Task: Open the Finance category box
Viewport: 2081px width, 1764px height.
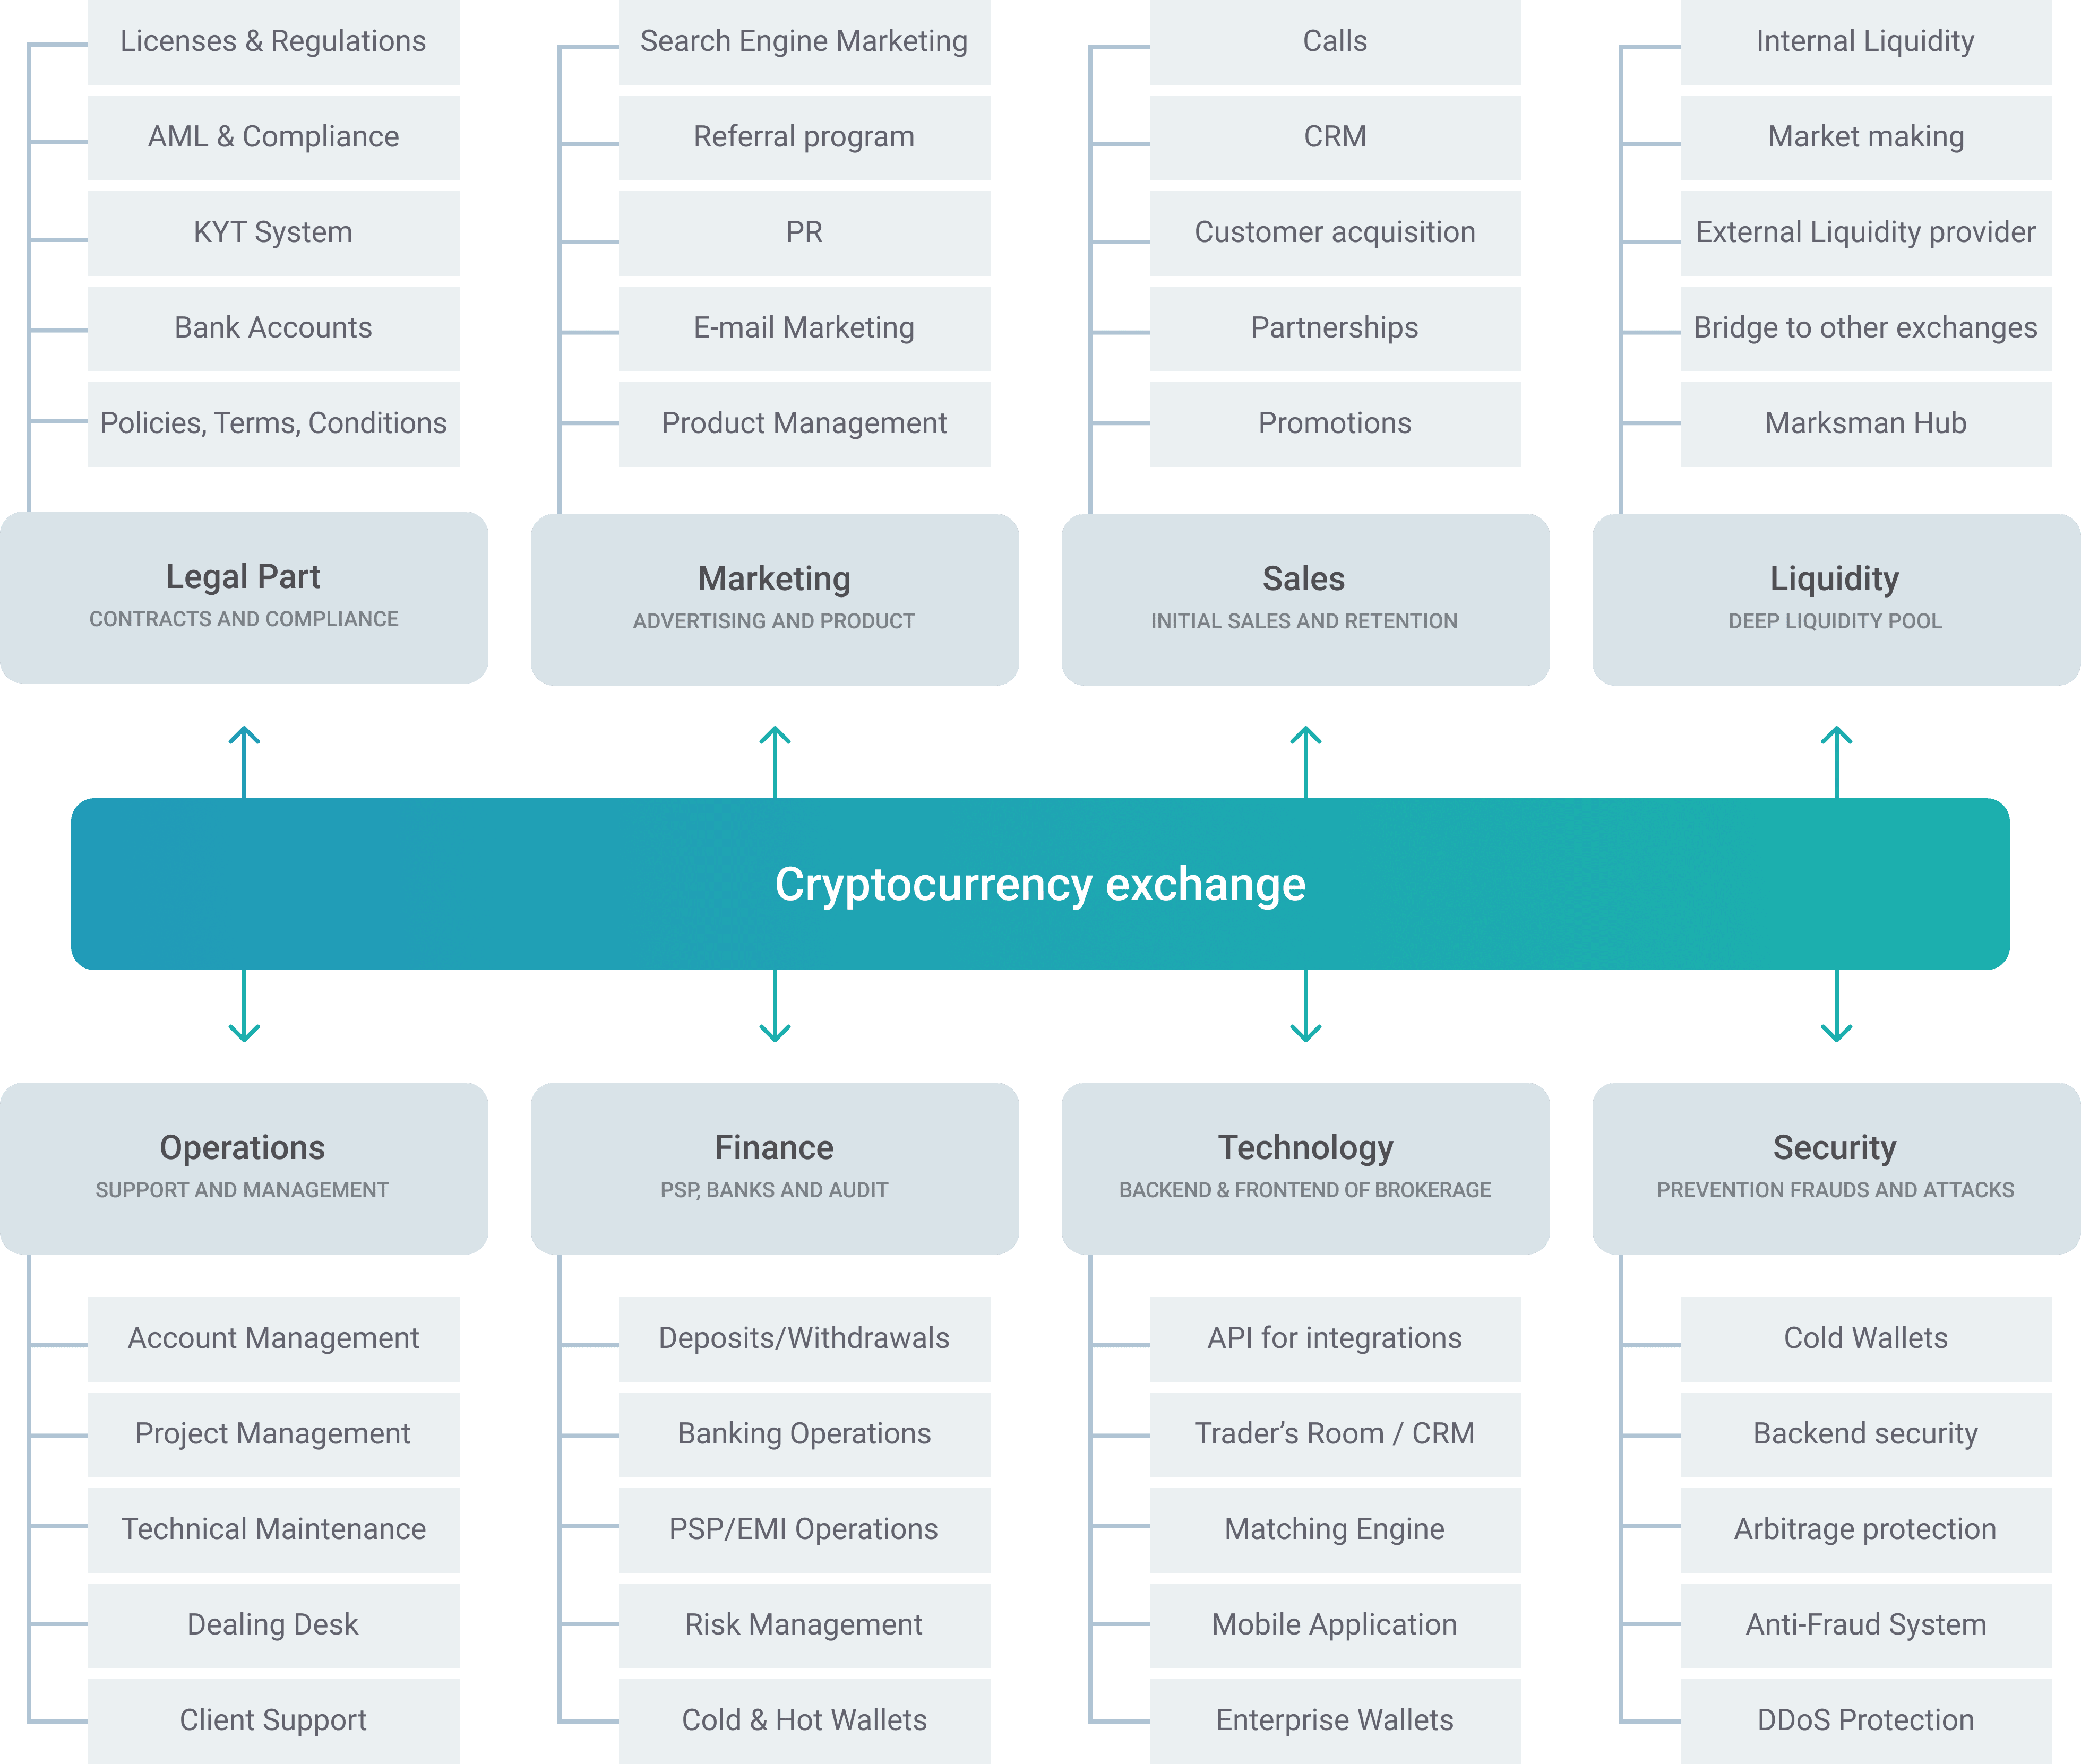Action: 775,1168
